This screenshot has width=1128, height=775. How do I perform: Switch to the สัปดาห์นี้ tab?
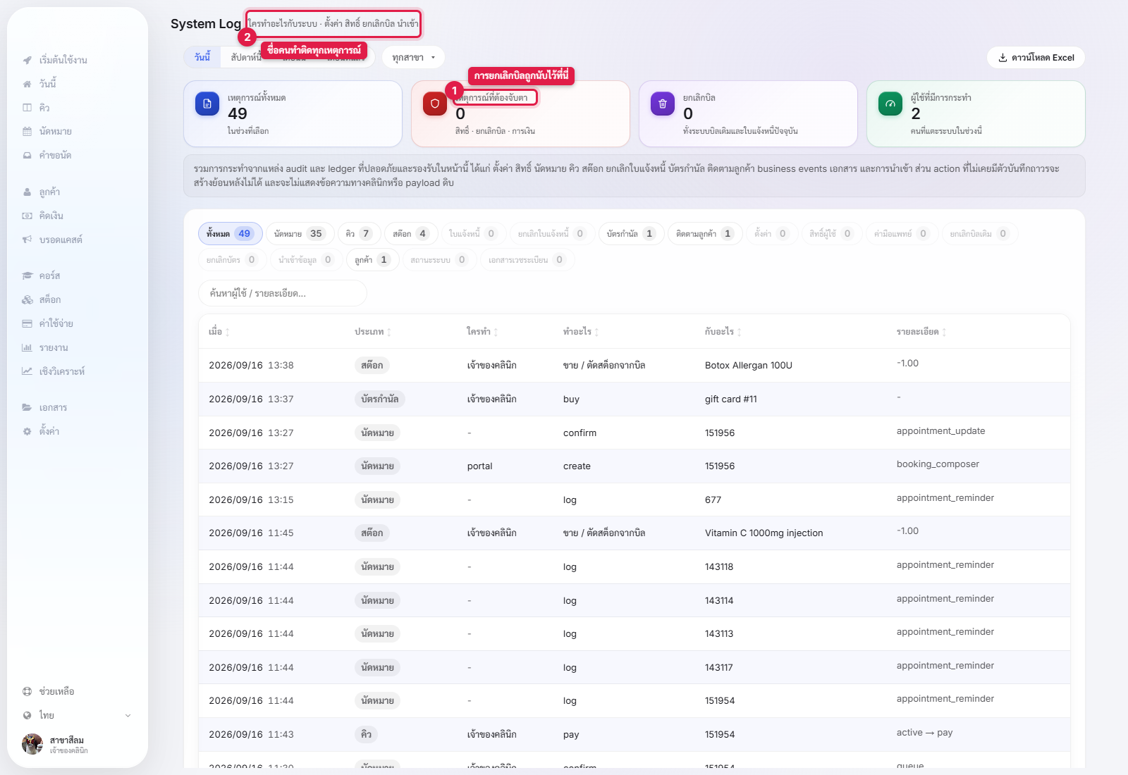click(x=245, y=57)
